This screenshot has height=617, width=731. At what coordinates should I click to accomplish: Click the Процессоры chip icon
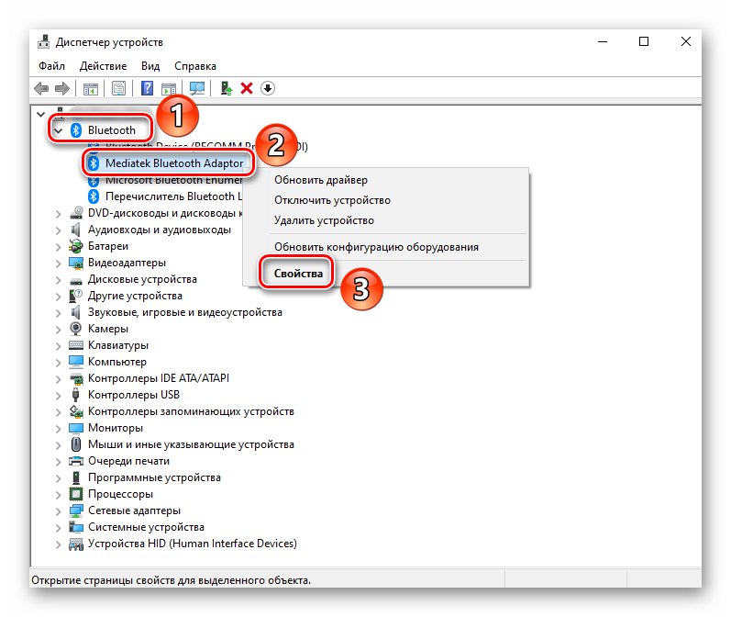pyautogui.click(x=76, y=494)
